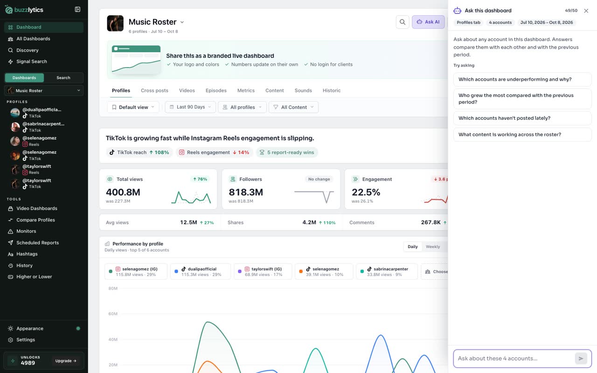The width and height of the screenshot is (597, 373).
Task: Open Compare Profiles tool
Action: (x=44, y=220)
